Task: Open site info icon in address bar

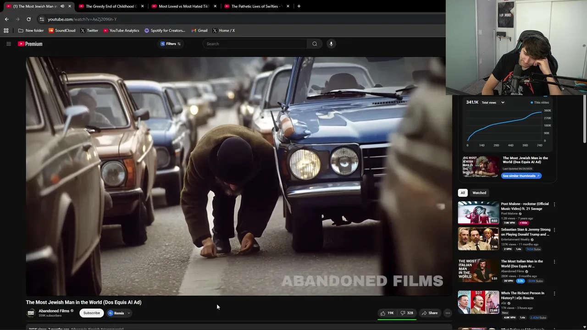Action: coord(42,19)
